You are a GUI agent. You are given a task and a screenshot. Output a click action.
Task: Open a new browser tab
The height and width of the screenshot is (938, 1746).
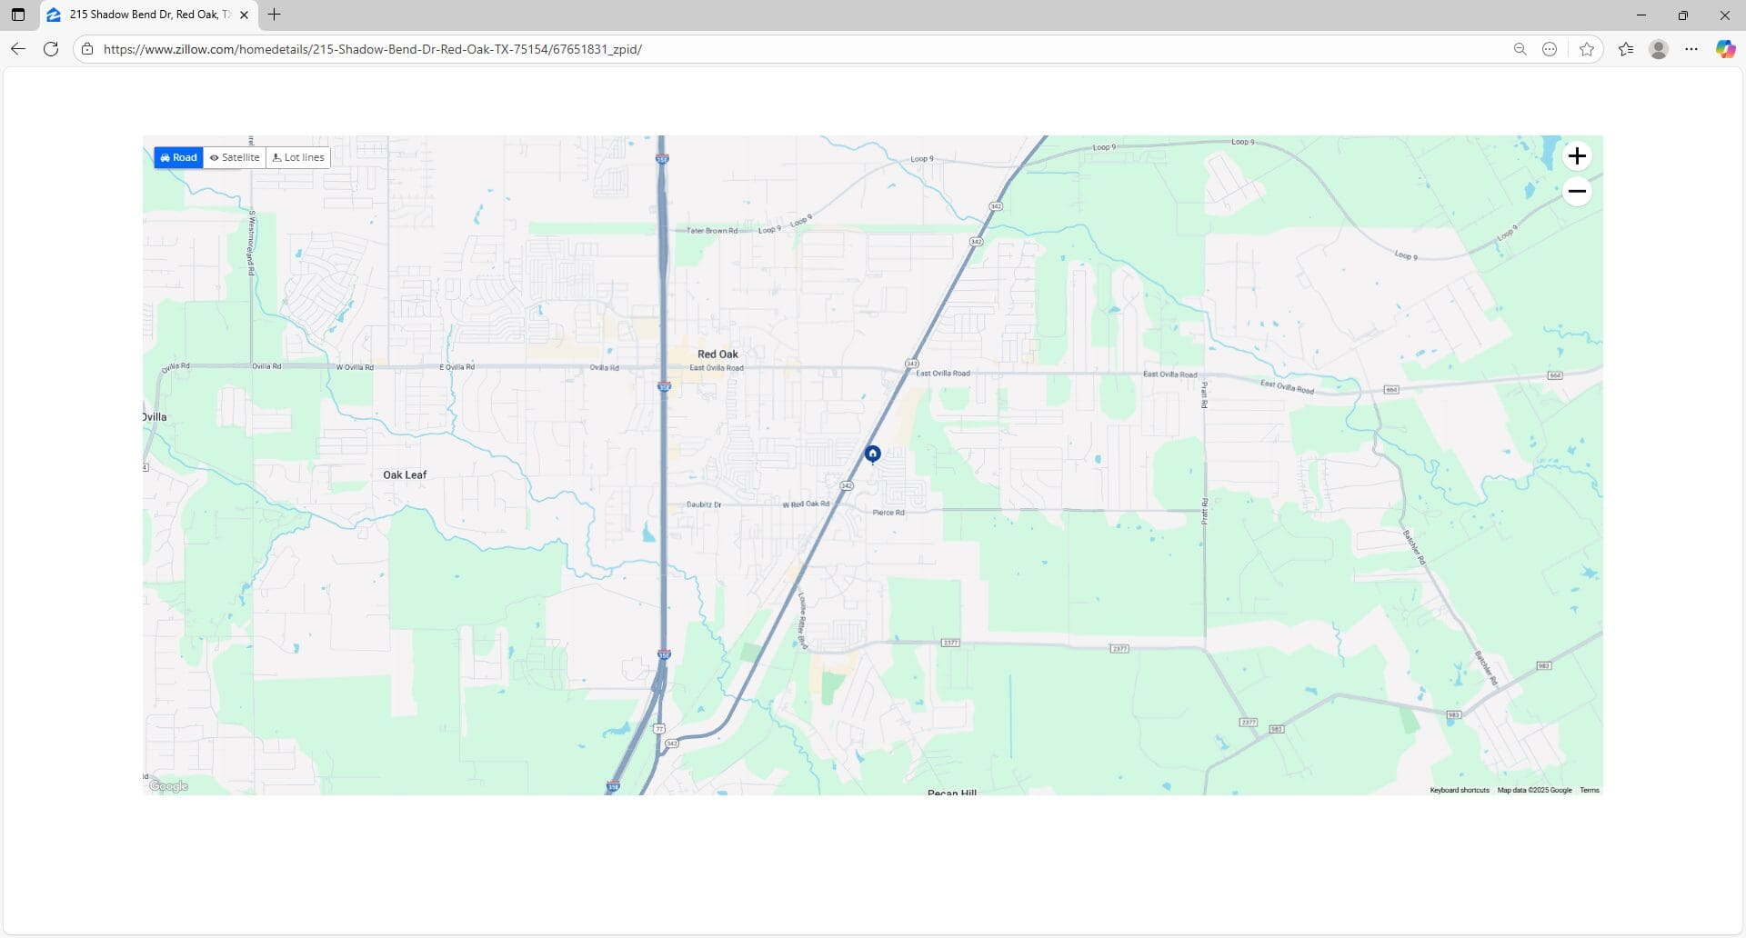274,15
